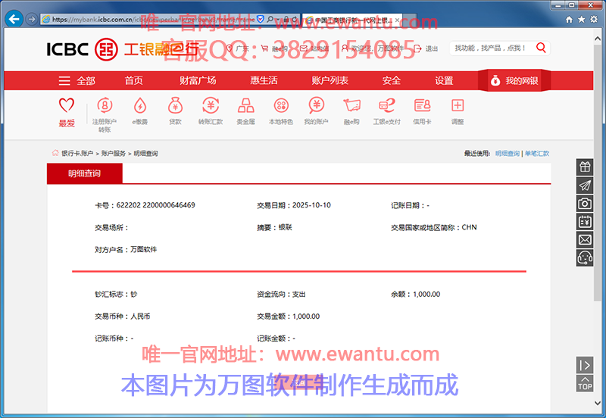Select the 中国工商银行 browser tab

tap(351, 20)
